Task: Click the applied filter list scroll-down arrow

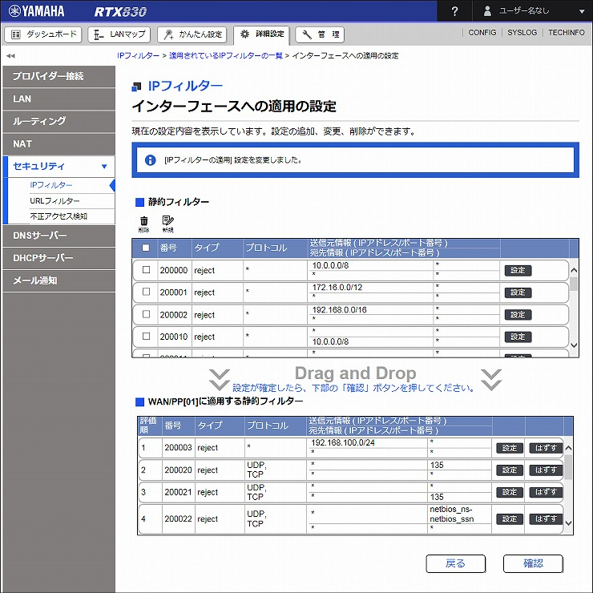Action: pyautogui.click(x=568, y=523)
